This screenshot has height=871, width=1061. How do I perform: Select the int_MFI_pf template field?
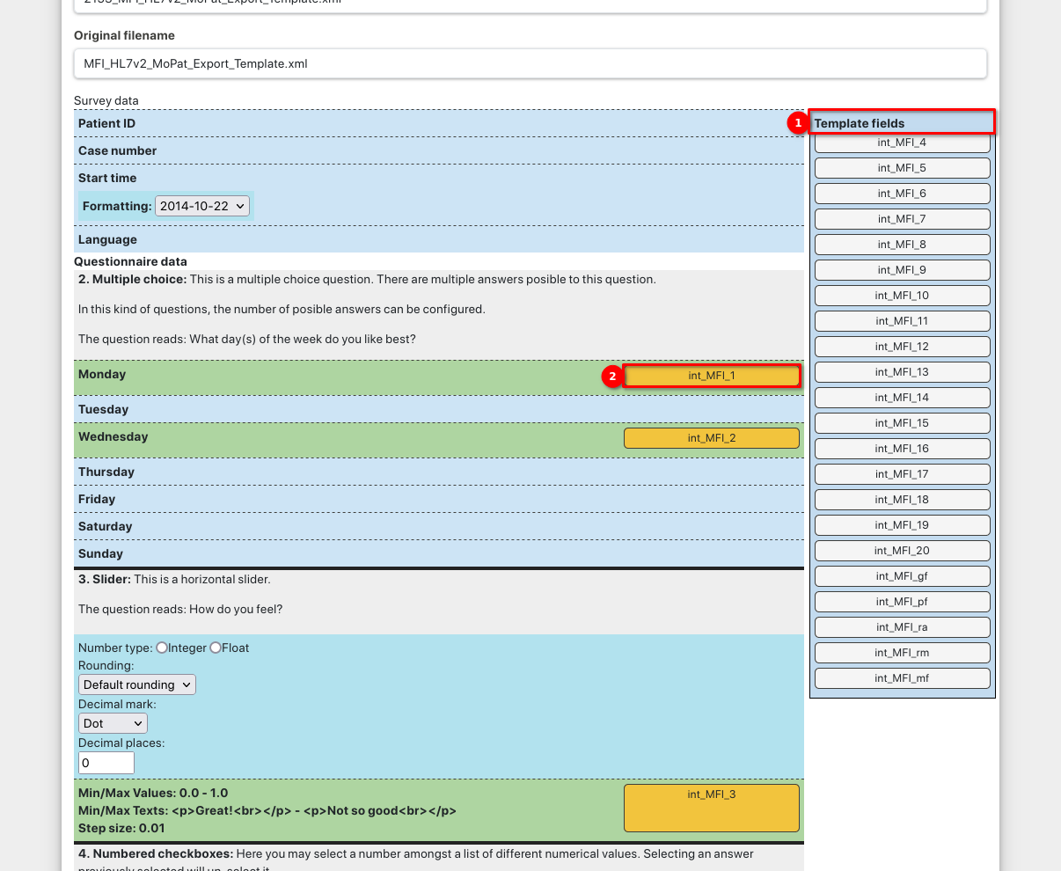[x=901, y=601]
